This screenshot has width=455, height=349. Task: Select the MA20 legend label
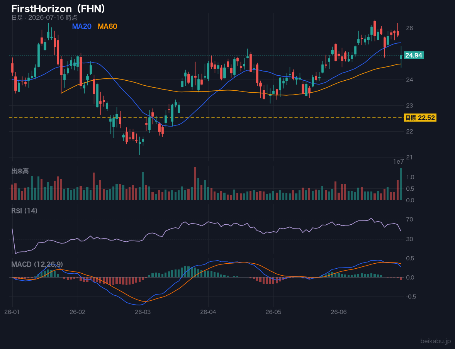click(x=81, y=26)
